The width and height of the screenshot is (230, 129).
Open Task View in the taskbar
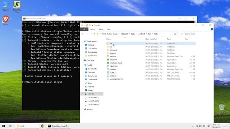tap(11, 126)
